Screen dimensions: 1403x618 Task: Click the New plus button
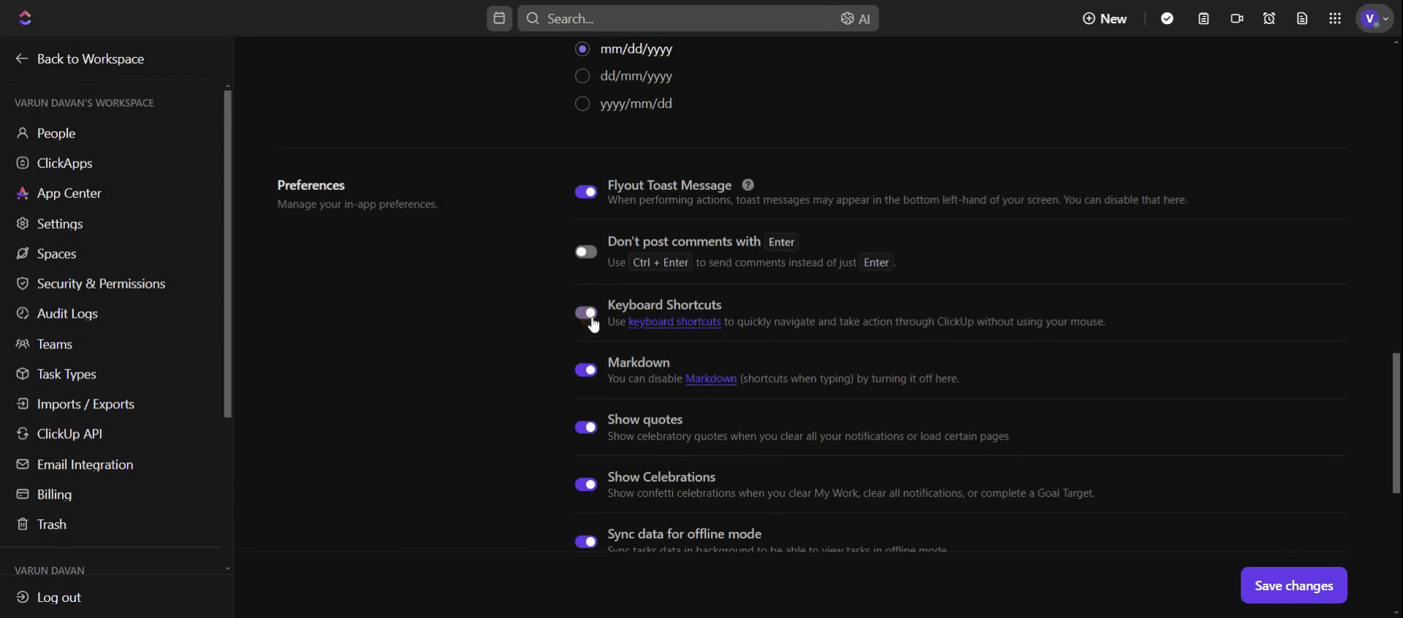(1104, 18)
